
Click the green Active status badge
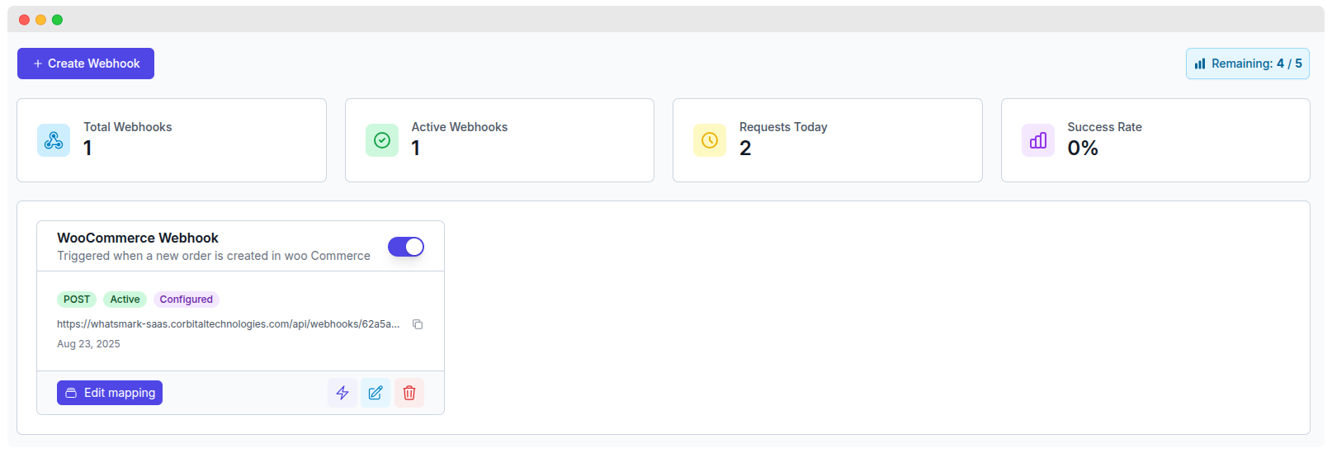125,300
